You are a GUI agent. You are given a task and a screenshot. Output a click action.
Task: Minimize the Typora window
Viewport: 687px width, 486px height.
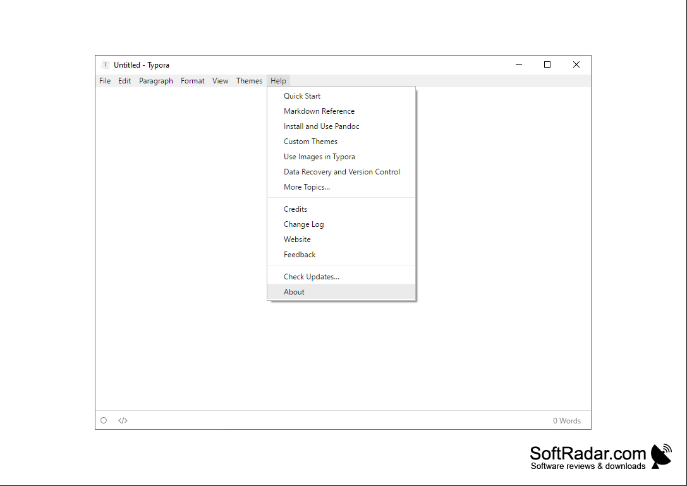519,65
